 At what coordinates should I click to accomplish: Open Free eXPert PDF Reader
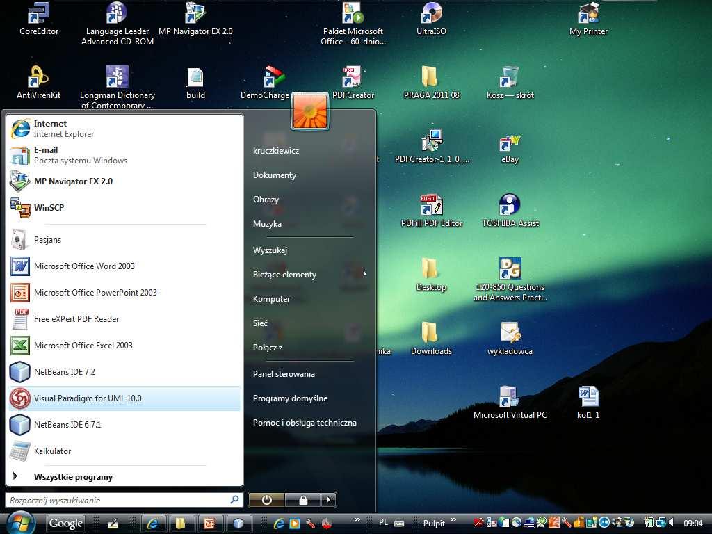click(125, 318)
